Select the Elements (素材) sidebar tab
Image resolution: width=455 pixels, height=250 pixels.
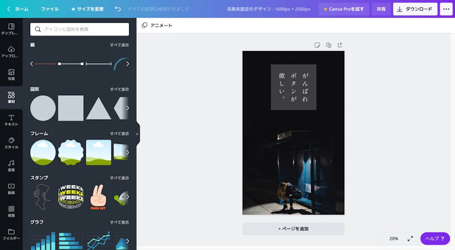coord(11,98)
